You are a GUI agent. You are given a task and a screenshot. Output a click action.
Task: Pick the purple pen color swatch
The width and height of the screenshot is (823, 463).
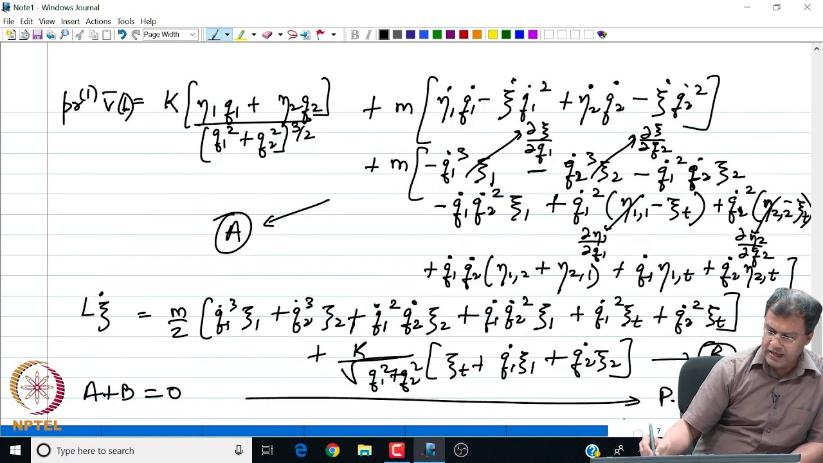coord(450,35)
